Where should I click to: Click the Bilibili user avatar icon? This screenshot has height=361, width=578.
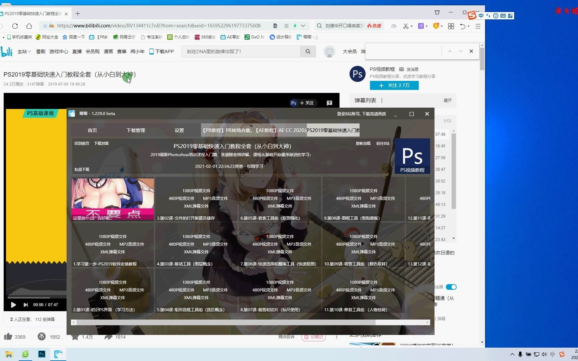[x=329, y=51]
